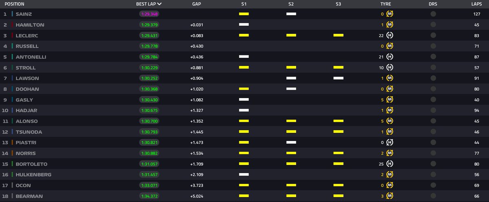This screenshot has width=489, height=202.
Task: Click tyre age value 22 in Leclerc's row
Action: pos(381,35)
